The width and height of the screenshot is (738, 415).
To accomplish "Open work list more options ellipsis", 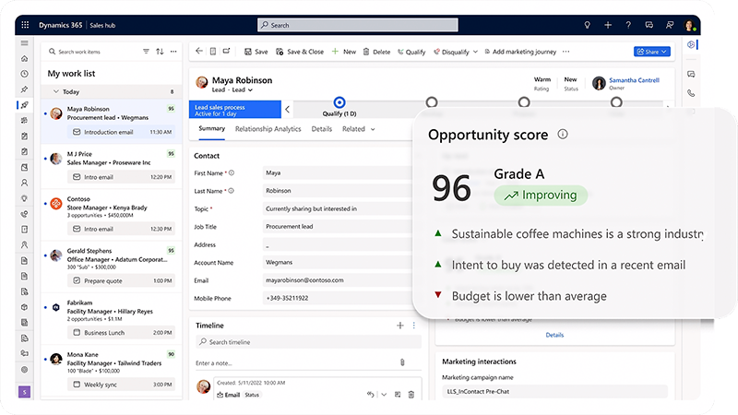I will 173,52.
